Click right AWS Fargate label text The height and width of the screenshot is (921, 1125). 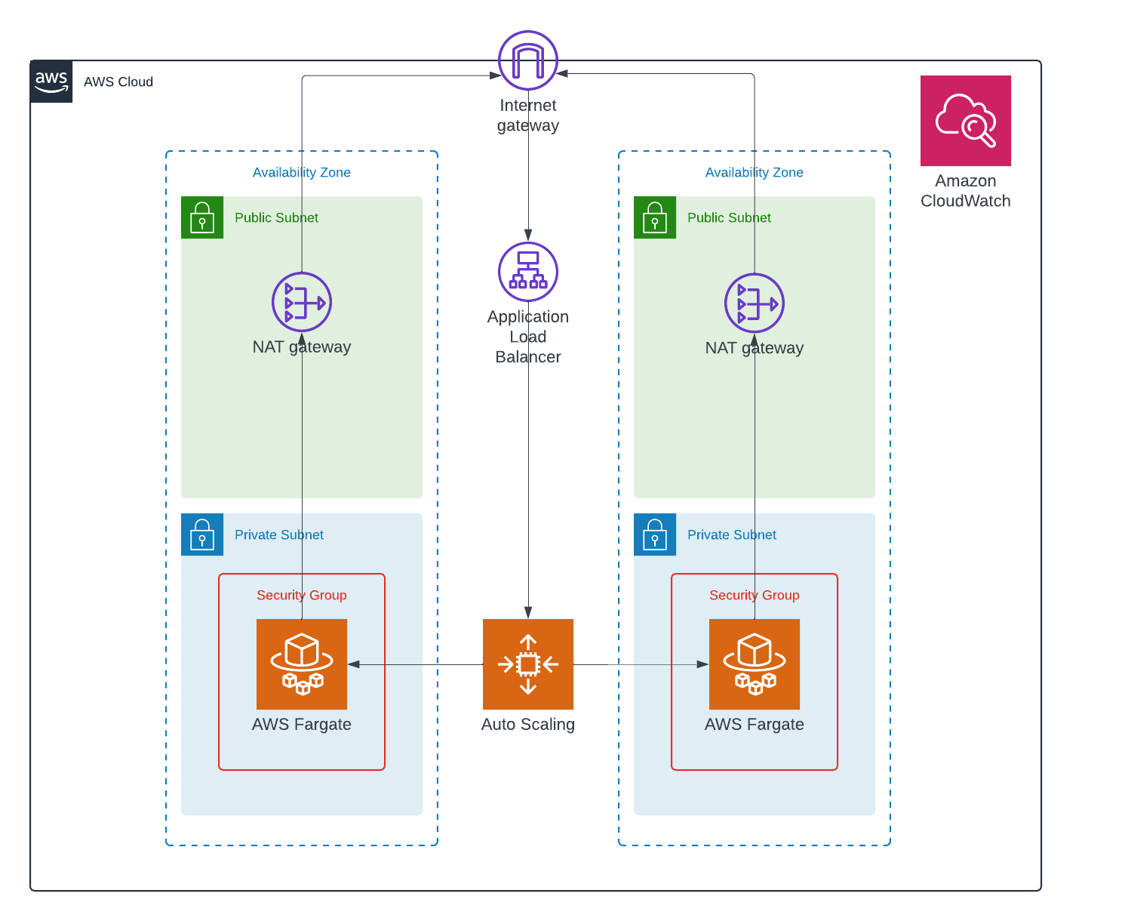(755, 725)
